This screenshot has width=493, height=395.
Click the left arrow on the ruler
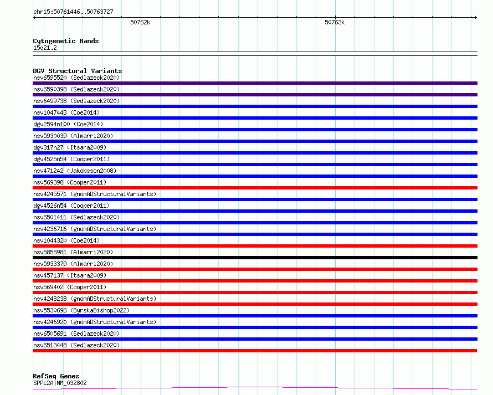[x=34, y=18]
